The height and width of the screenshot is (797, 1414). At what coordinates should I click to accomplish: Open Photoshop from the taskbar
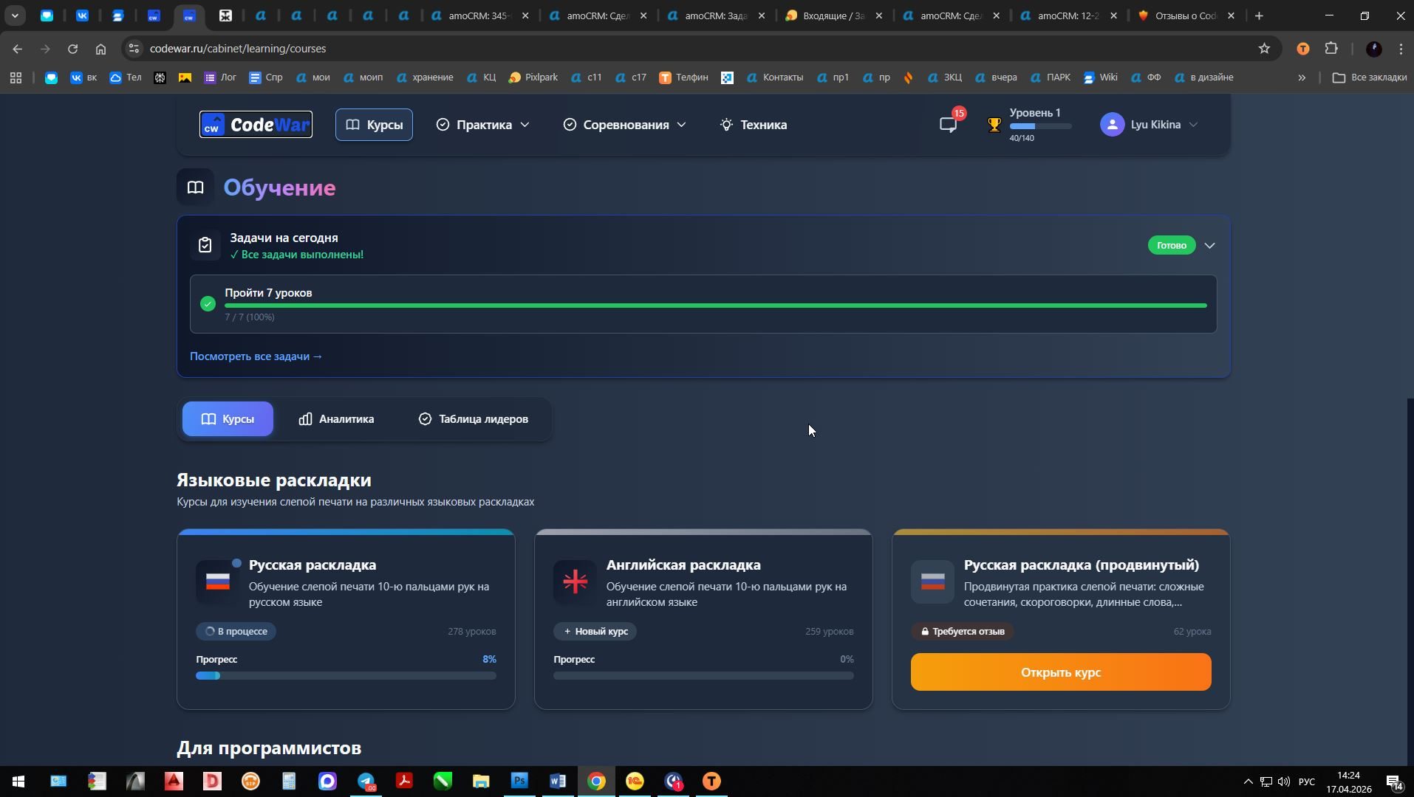click(519, 781)
